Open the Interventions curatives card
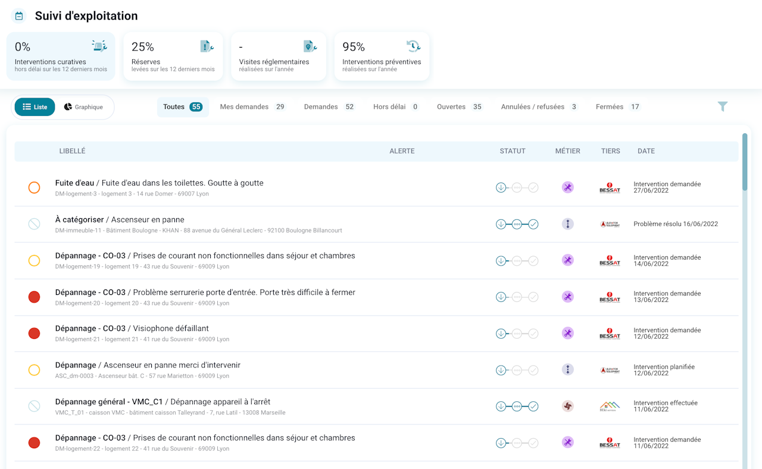 tap(61, 56)
